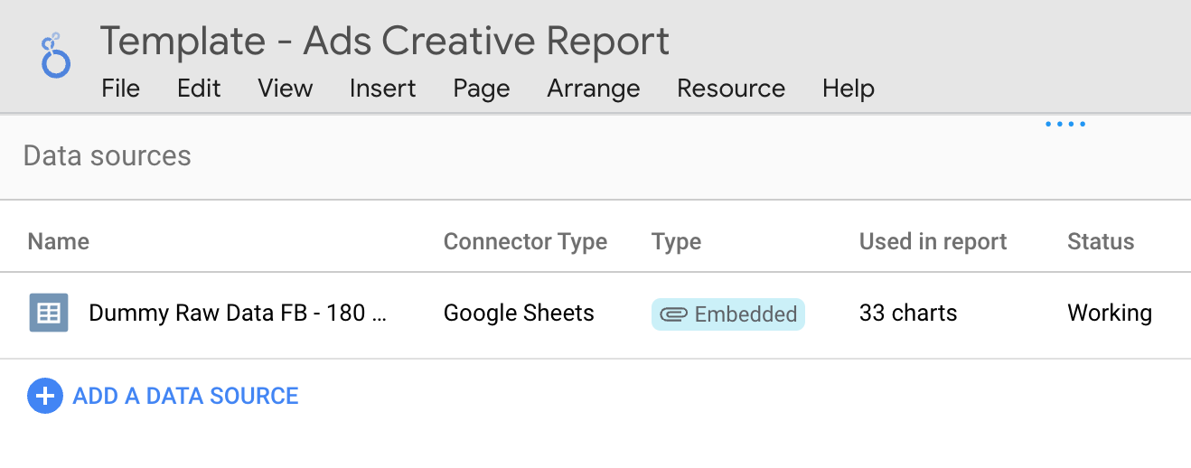Click the paperclip icon in Embedded badge

click(674, 314)
